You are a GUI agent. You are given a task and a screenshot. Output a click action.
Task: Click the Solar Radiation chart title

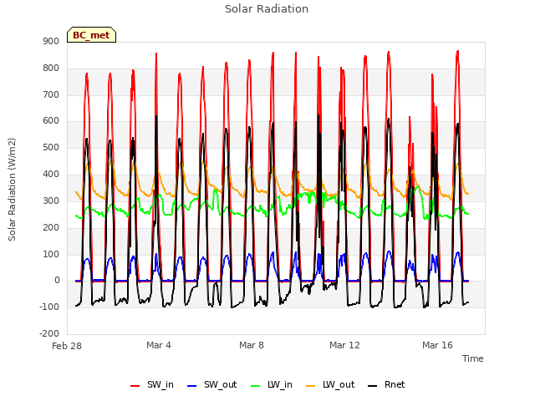pyautogui.click(x=267, y=9)
